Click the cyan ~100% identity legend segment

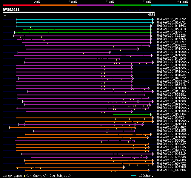tap(170, 5)
